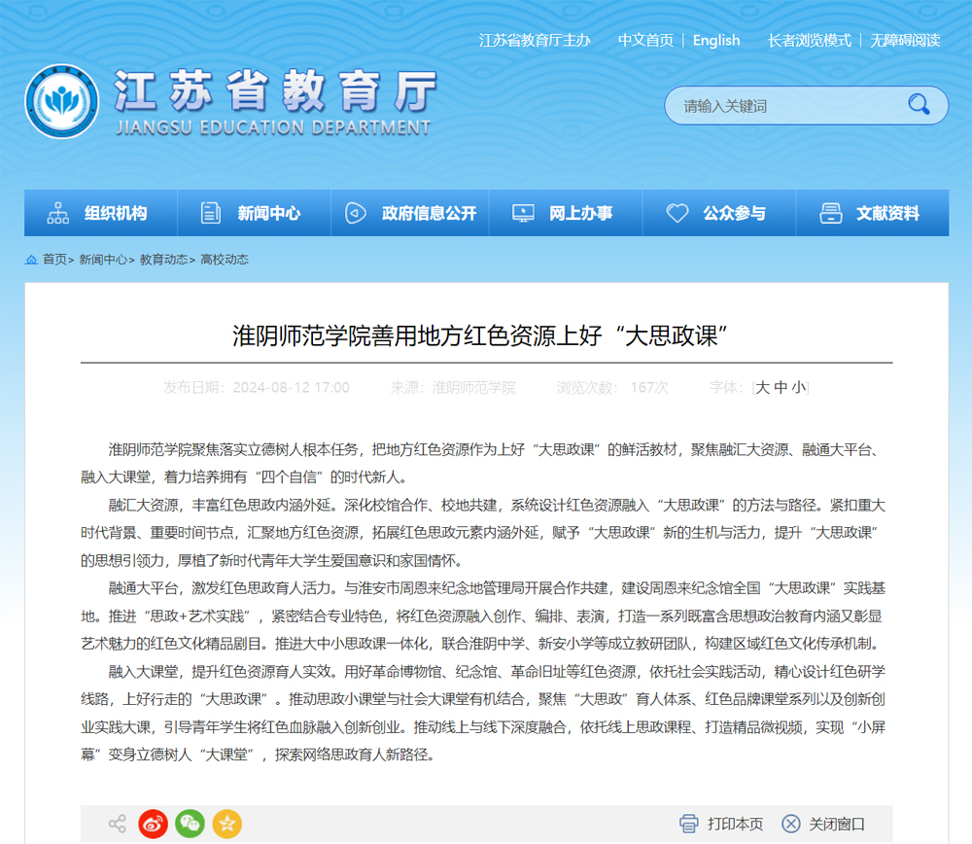Screen dimensions: 972x844
Task: Click 新闻中心 in breadcrumb
Action: coord(103,260)
